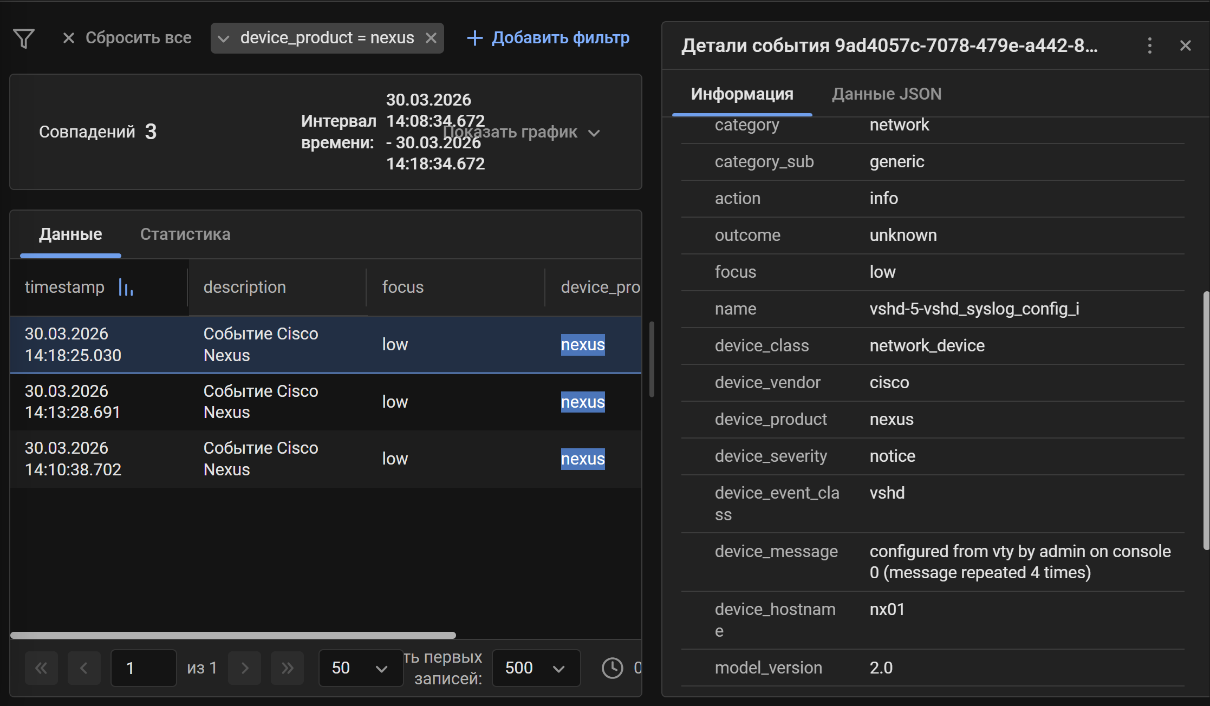1210x706 pixels.
Task: Select the row with timestamp 14:18:25.030
Action: [x=326, y=345]
